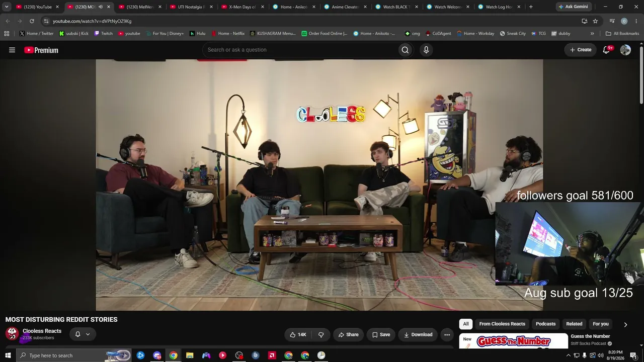Open the Chrome profile avatar

tap(624, 21)
